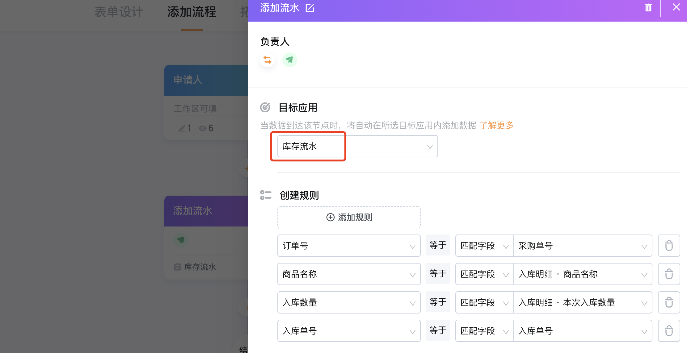The image size is (687, 353).
Task: Click the 创建规则 list icon
Action: pyautogui.click(x=266, y=195)
